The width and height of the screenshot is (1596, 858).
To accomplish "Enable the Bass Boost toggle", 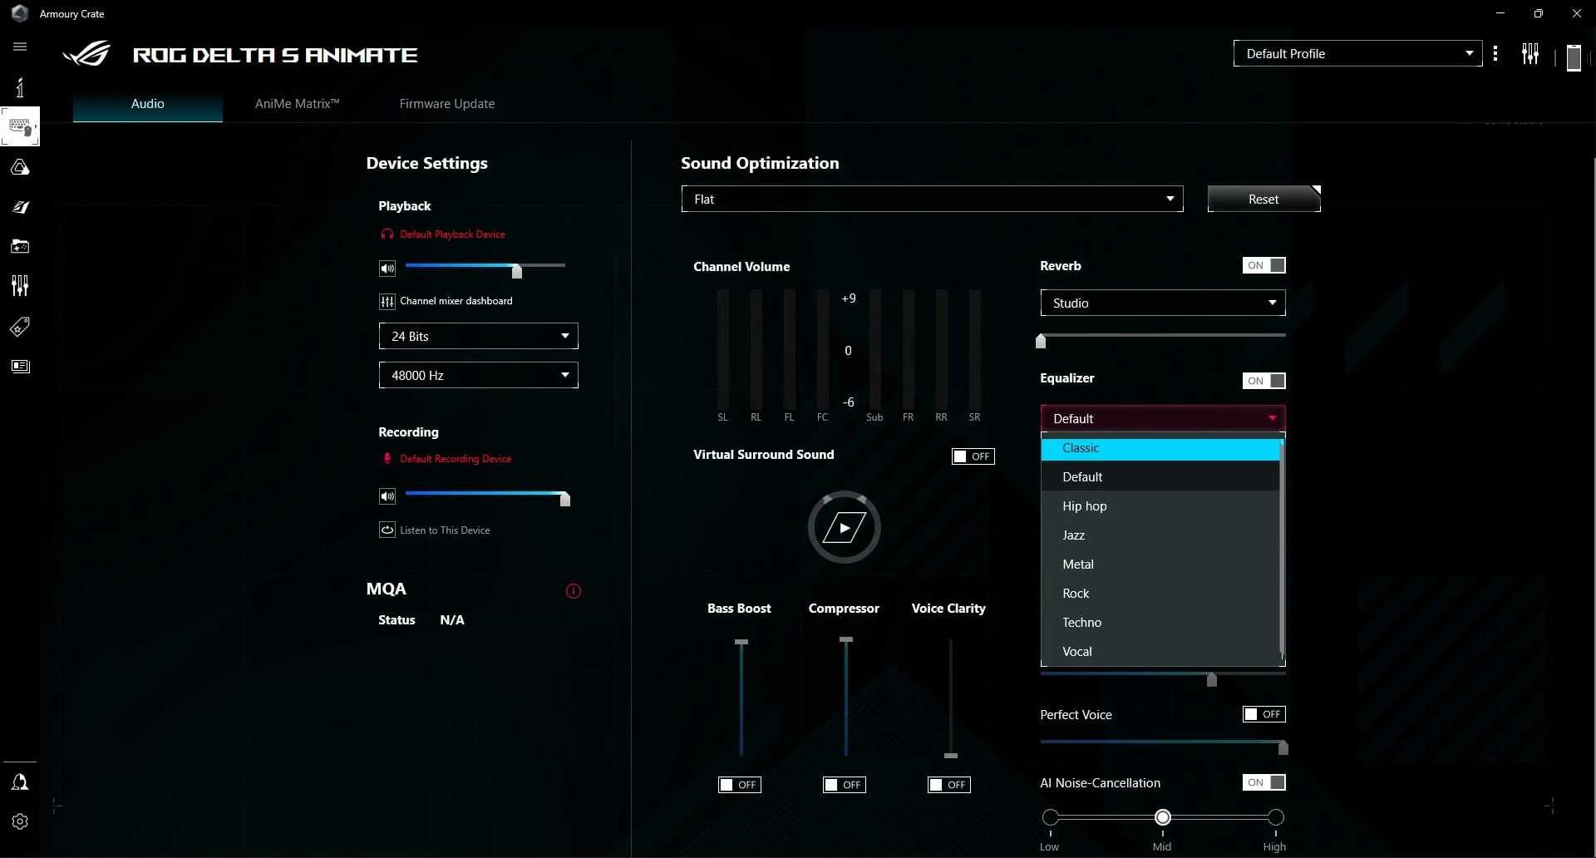I will (740, 785).
